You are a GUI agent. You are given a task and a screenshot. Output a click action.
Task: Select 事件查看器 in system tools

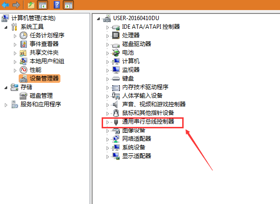click(x=44, y=44)
